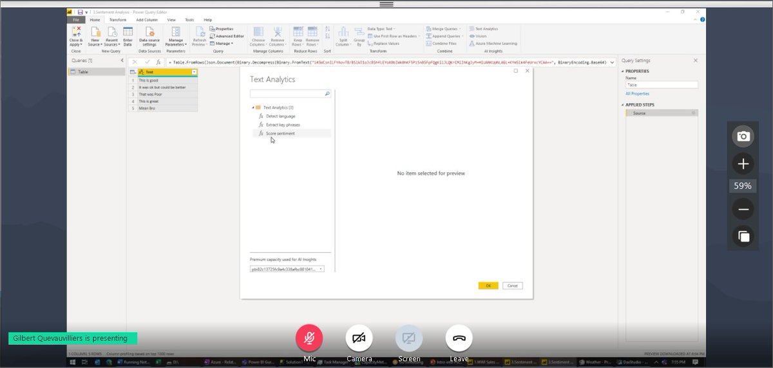
Task: Select Detect language function
Action: point(281,116)
